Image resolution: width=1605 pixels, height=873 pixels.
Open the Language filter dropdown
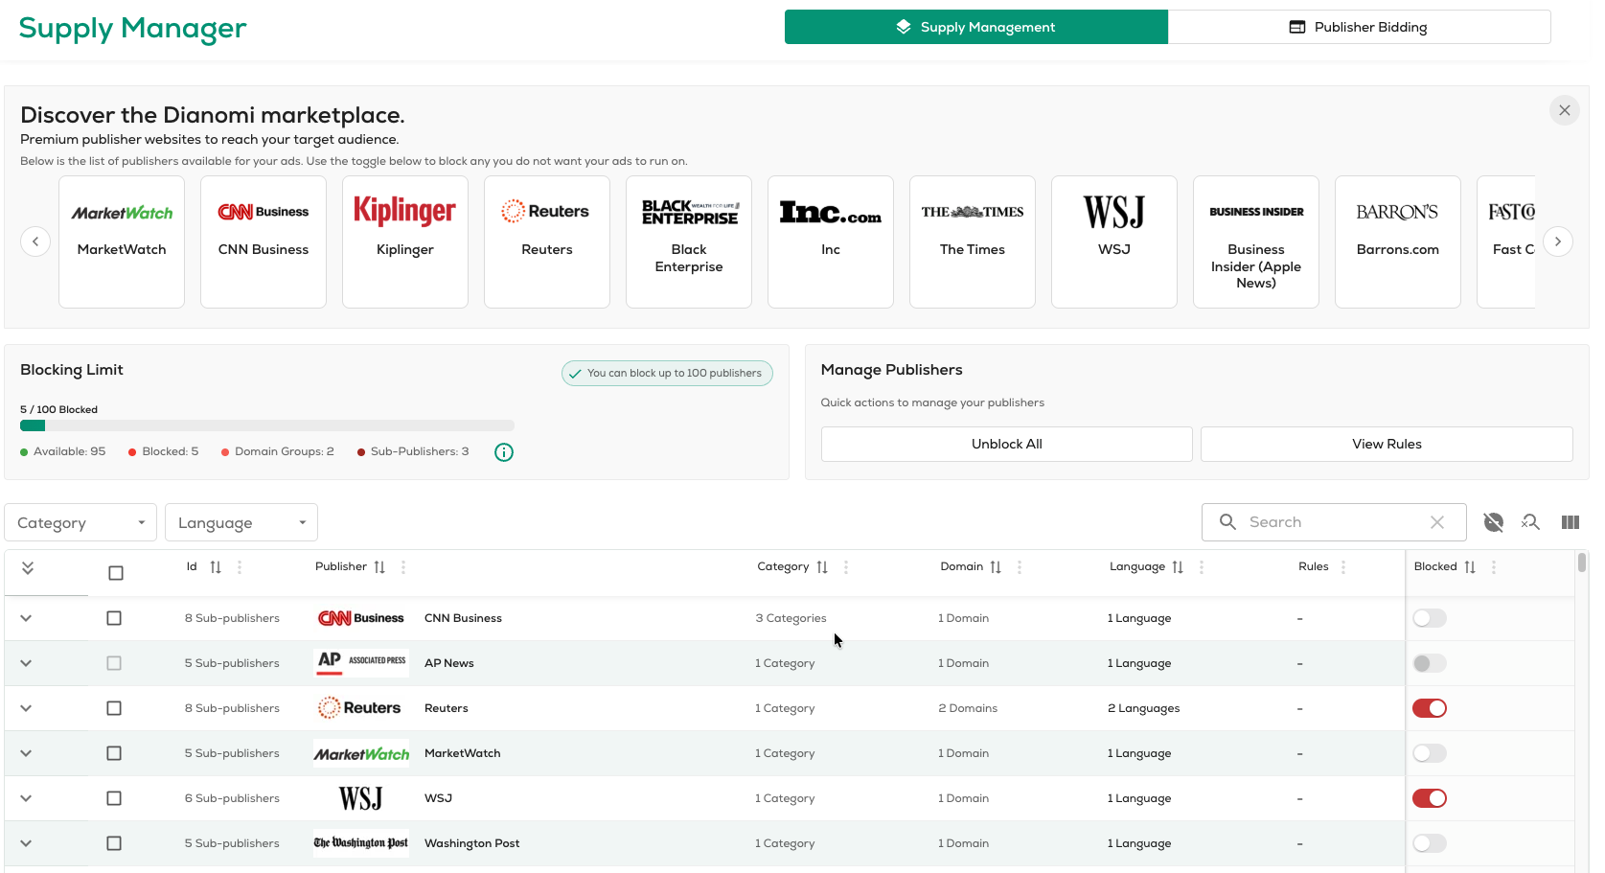pos(241,522)
